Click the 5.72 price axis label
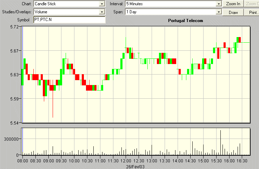This screenshot has width=259, height=169. coord(14,27)
